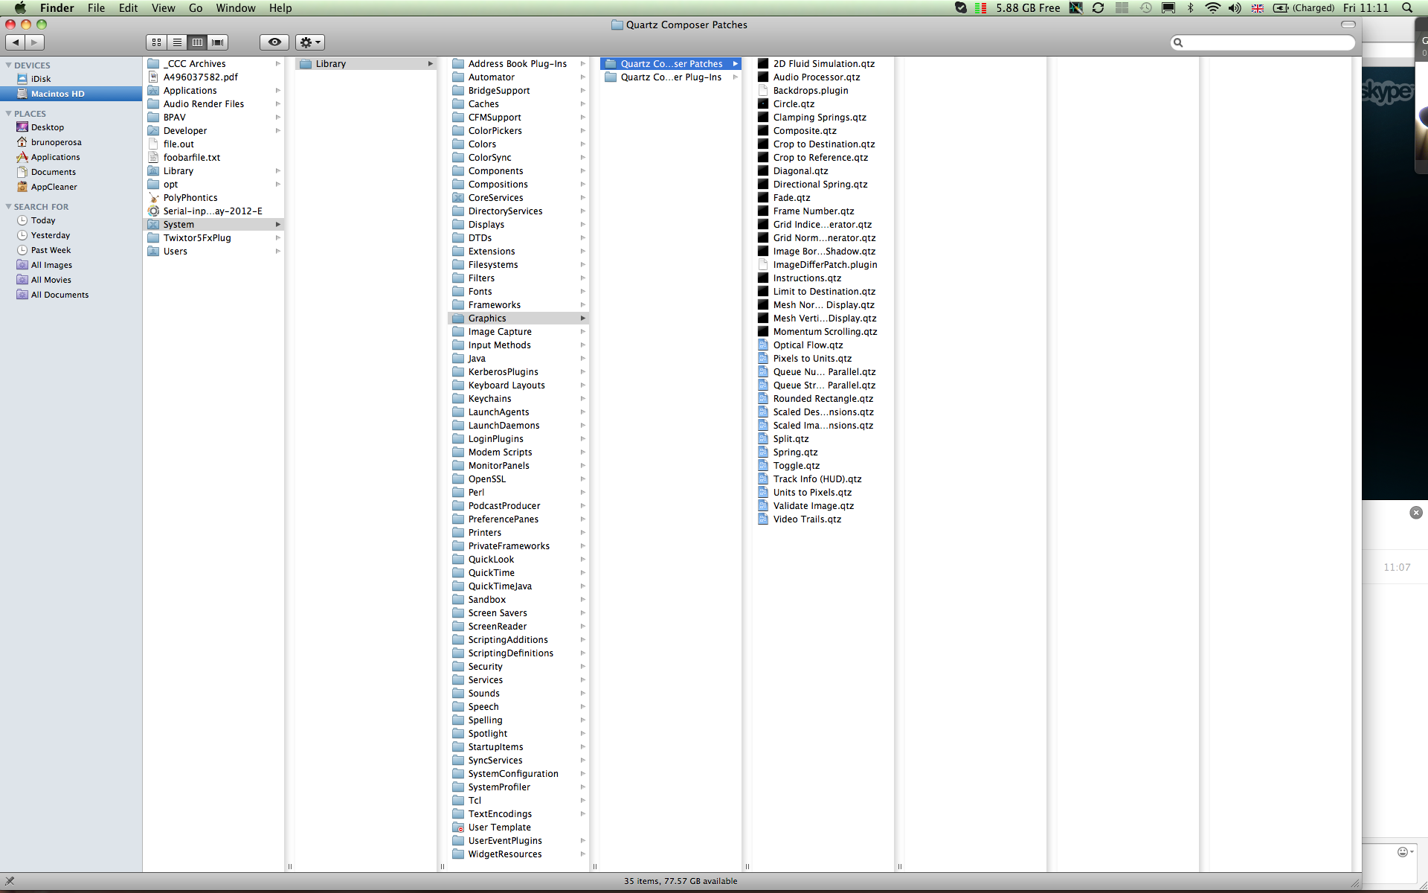Select Video Trails.qtz patch file
Screen dimensions: 1428x893
coord(807,519)
